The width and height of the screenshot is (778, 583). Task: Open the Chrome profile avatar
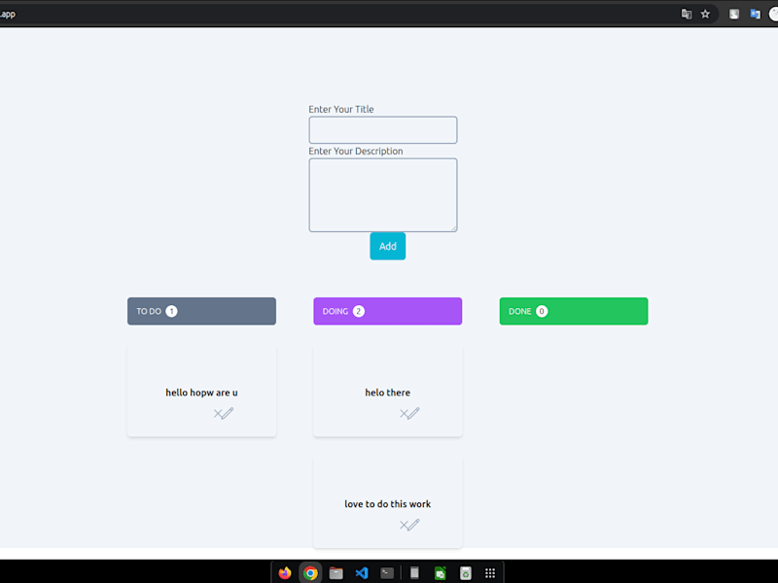[773, 14]
